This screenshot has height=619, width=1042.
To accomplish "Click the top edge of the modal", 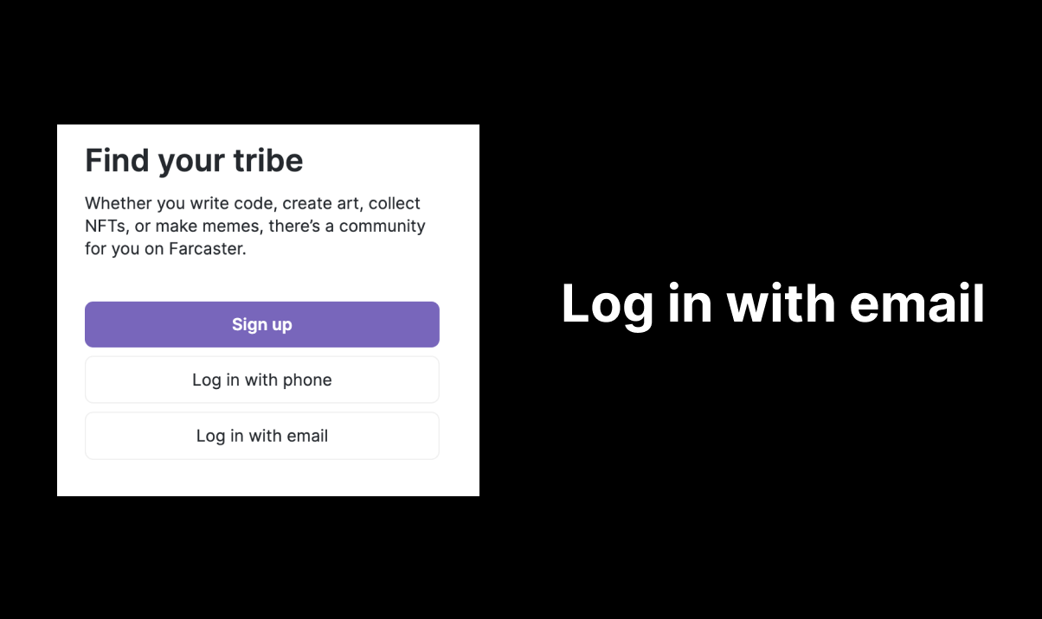I will coord(268,124).
